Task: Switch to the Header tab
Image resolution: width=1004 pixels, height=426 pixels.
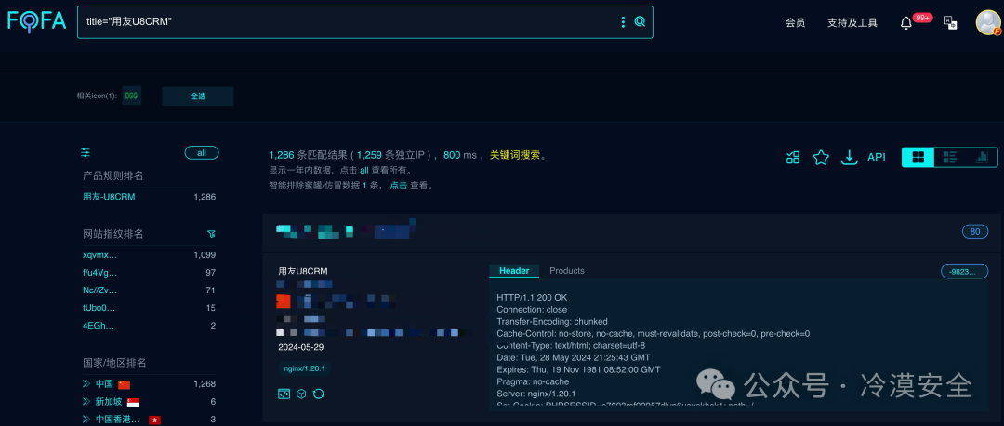Action: coord(514,271)
